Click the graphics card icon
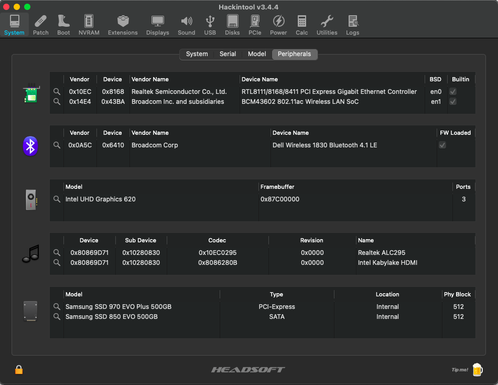The width and height of the screenshot is (498, 385). (x=31, y=200)
